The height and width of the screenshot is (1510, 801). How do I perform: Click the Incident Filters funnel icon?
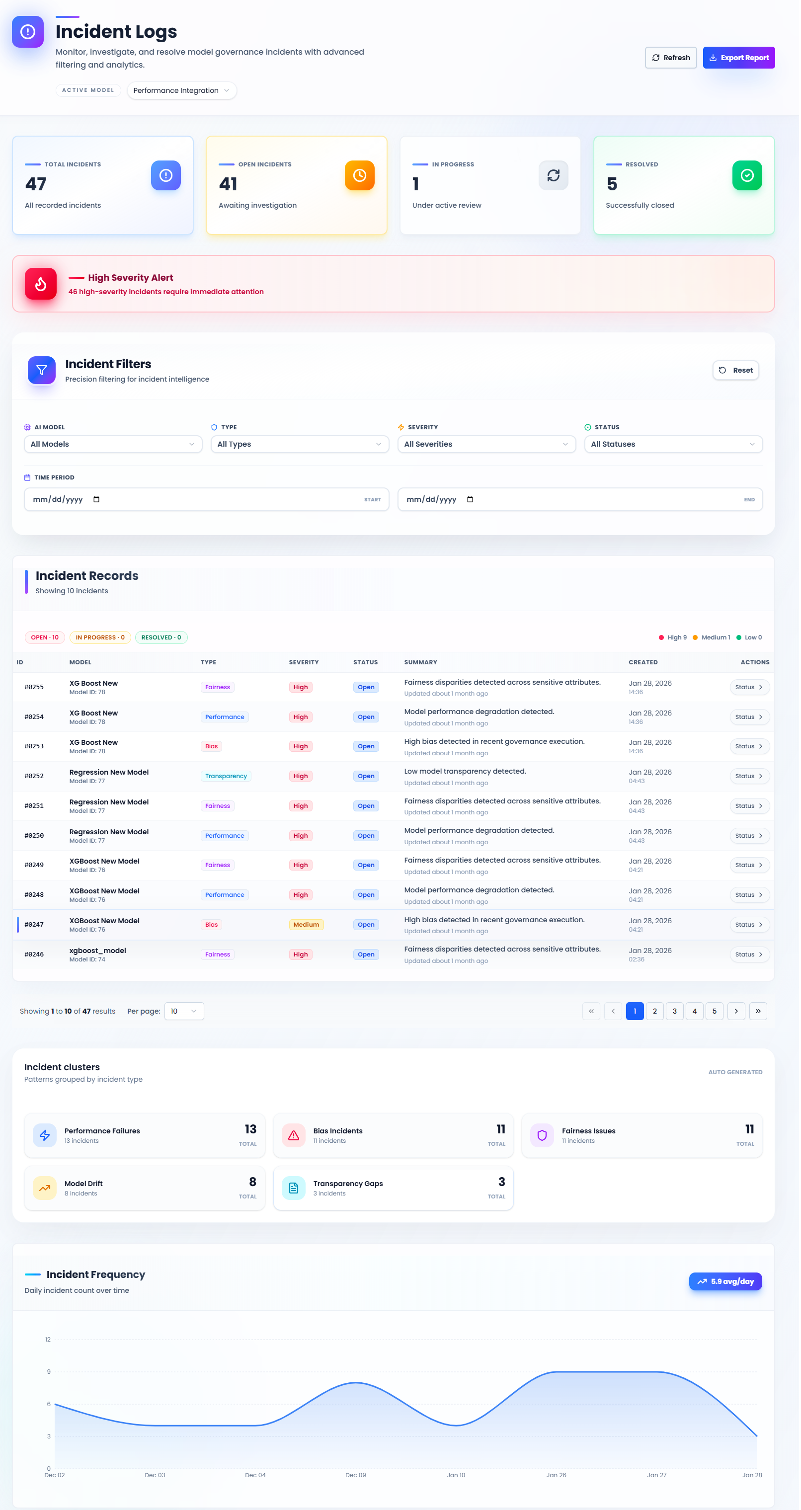coord(42,371)
